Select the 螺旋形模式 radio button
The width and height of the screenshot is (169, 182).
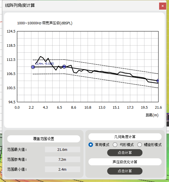tap(140, 145)
